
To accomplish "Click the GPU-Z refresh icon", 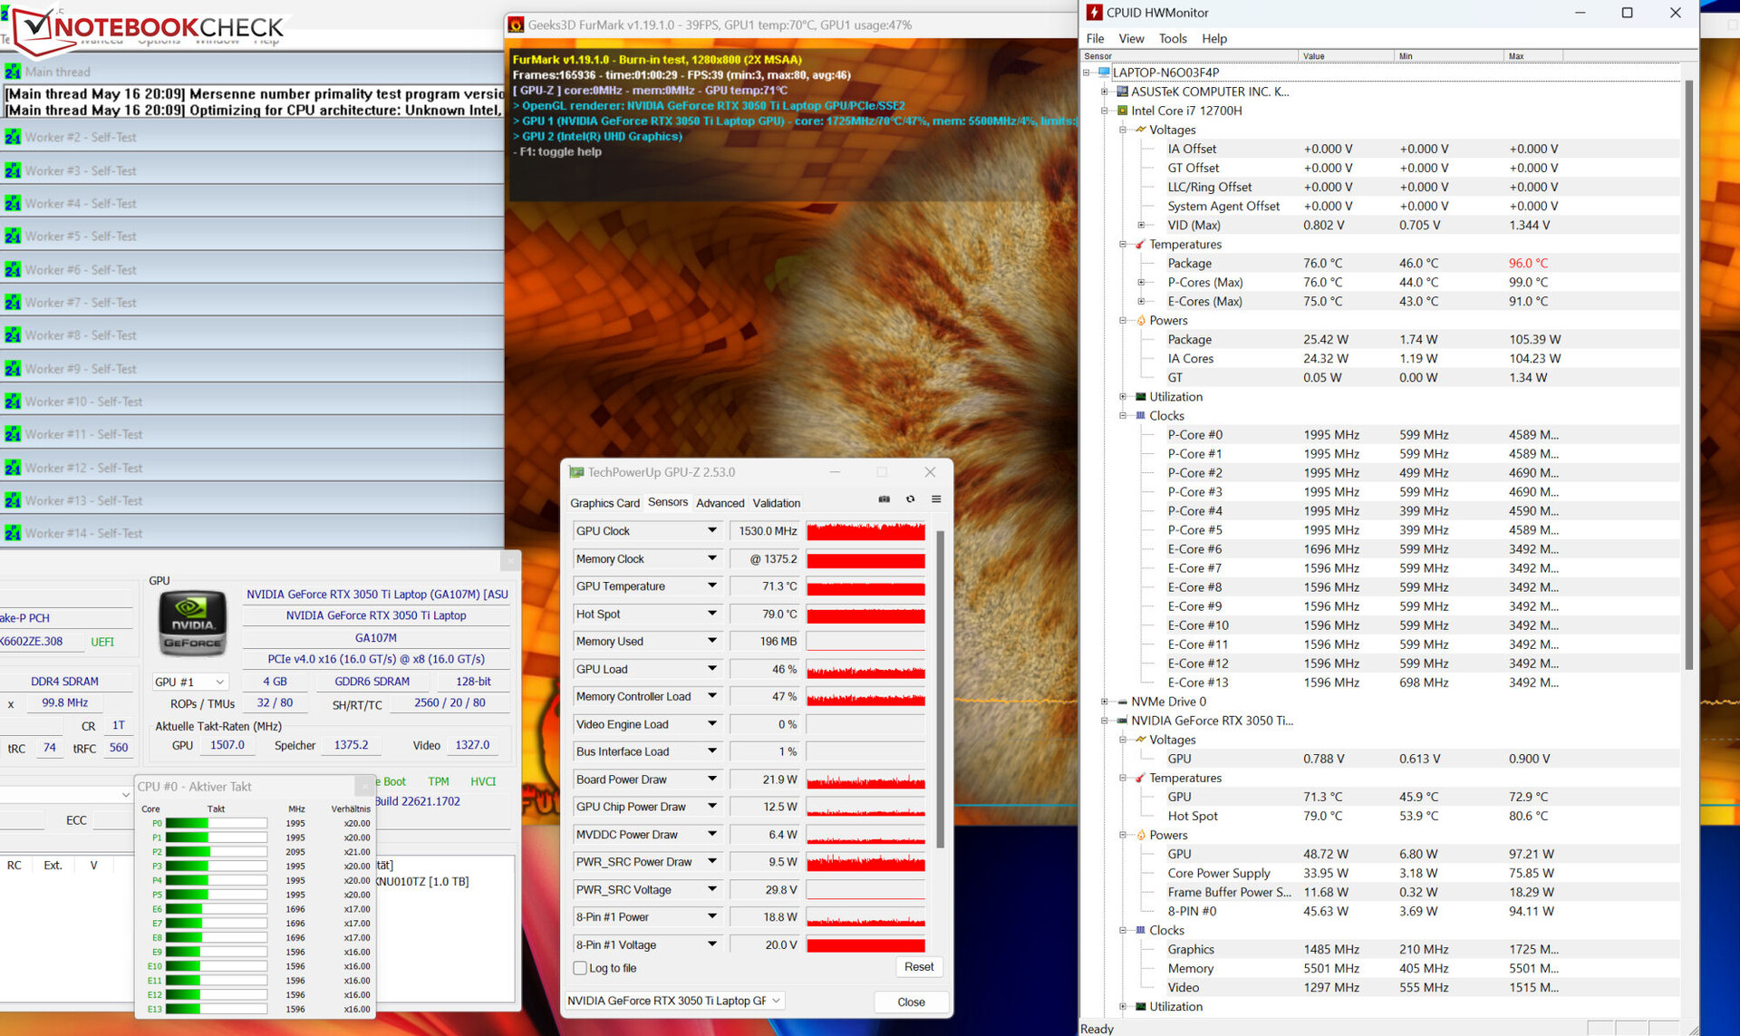I will click(x=910, y=499).
